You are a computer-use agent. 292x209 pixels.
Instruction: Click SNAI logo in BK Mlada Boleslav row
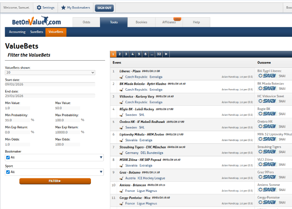click(x=267, y=89)
